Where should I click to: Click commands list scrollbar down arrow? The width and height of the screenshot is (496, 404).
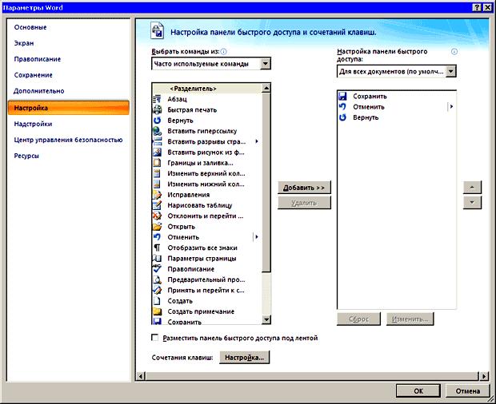[x=266, y=319]
